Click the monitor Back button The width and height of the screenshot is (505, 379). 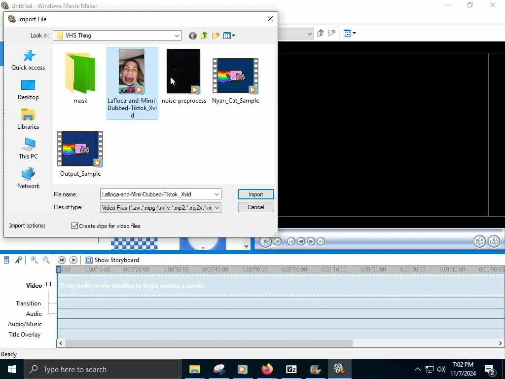coord(291,241)
